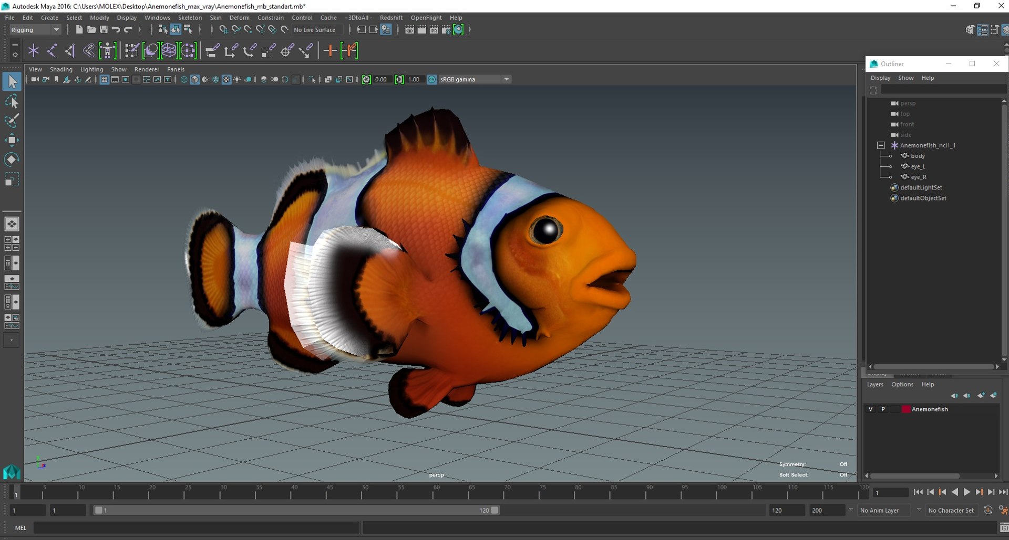Viewport: 1009px width, 540px height.
Task: Toggle V visibility for Anemonefish layer
Action: (x=871, y=409)
